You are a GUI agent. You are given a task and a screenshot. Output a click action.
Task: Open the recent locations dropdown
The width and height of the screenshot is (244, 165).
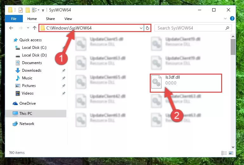click(x=28, y=28)
